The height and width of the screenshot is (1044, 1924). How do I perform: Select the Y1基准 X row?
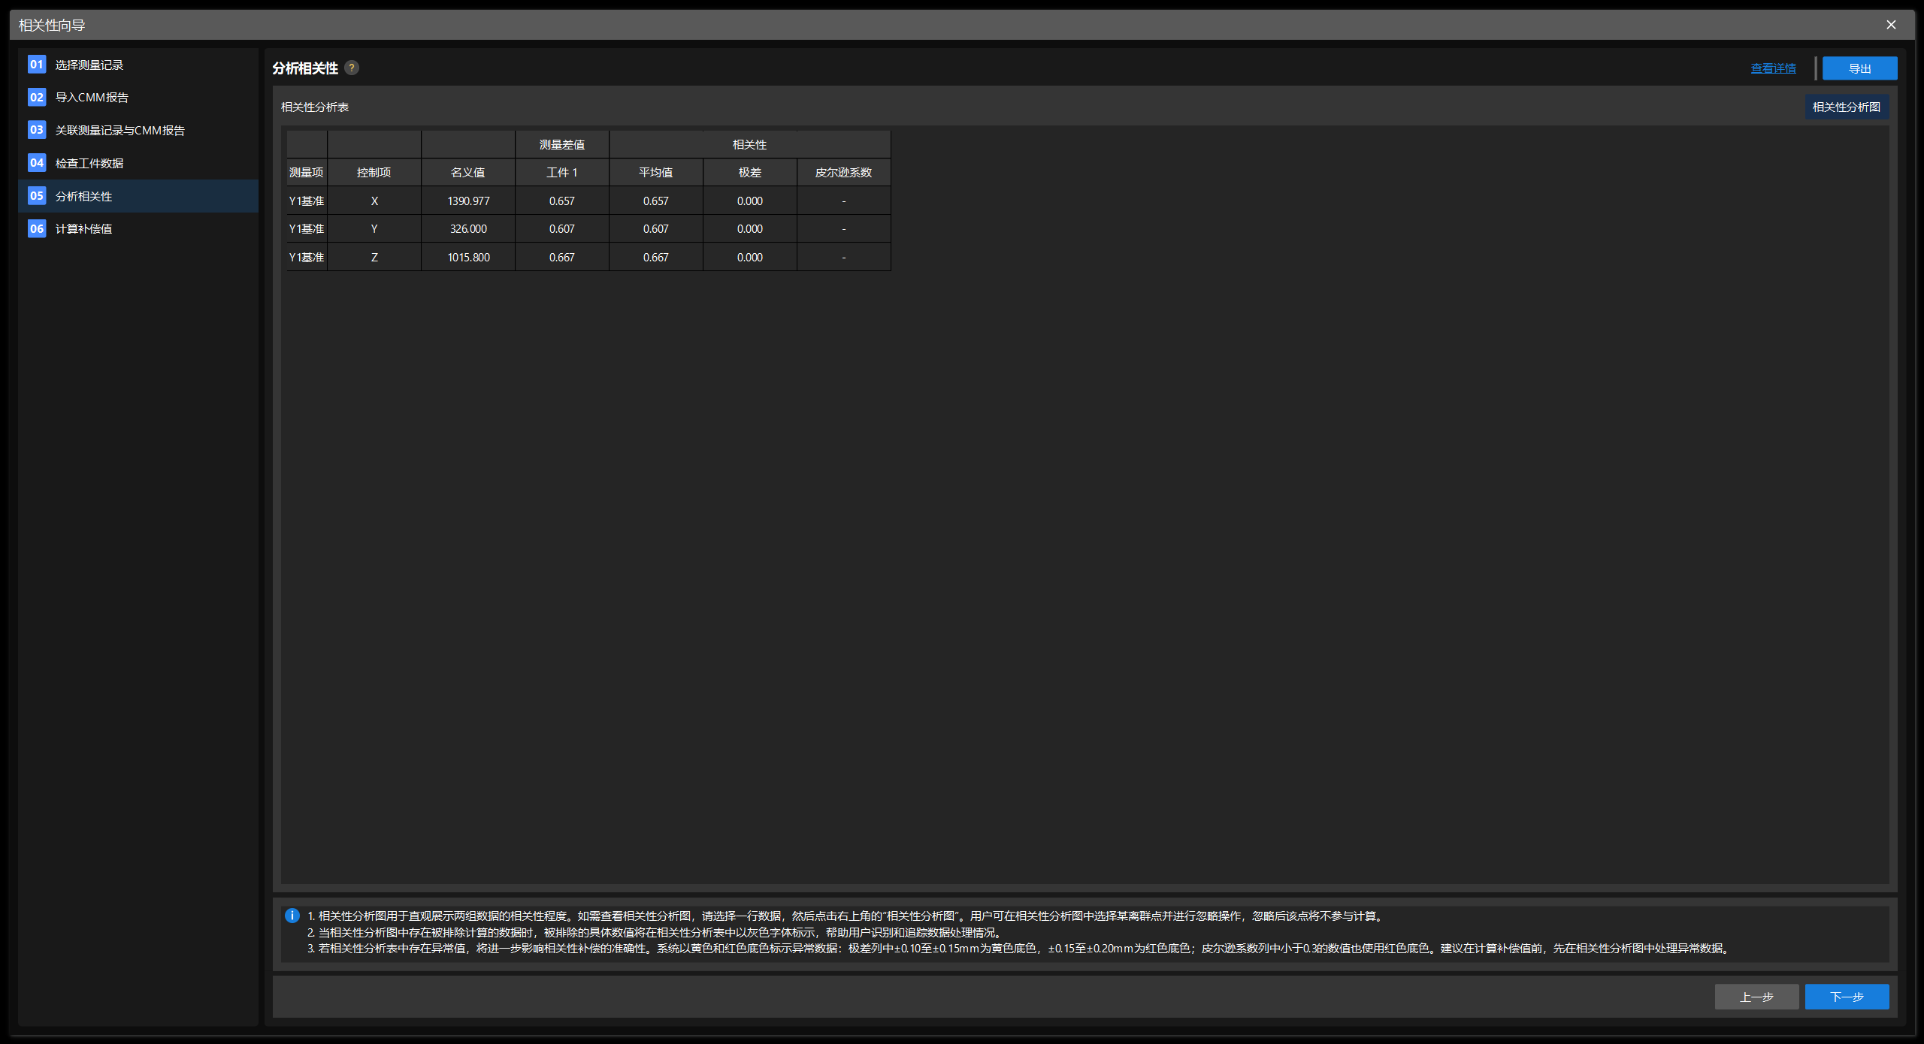374,201
